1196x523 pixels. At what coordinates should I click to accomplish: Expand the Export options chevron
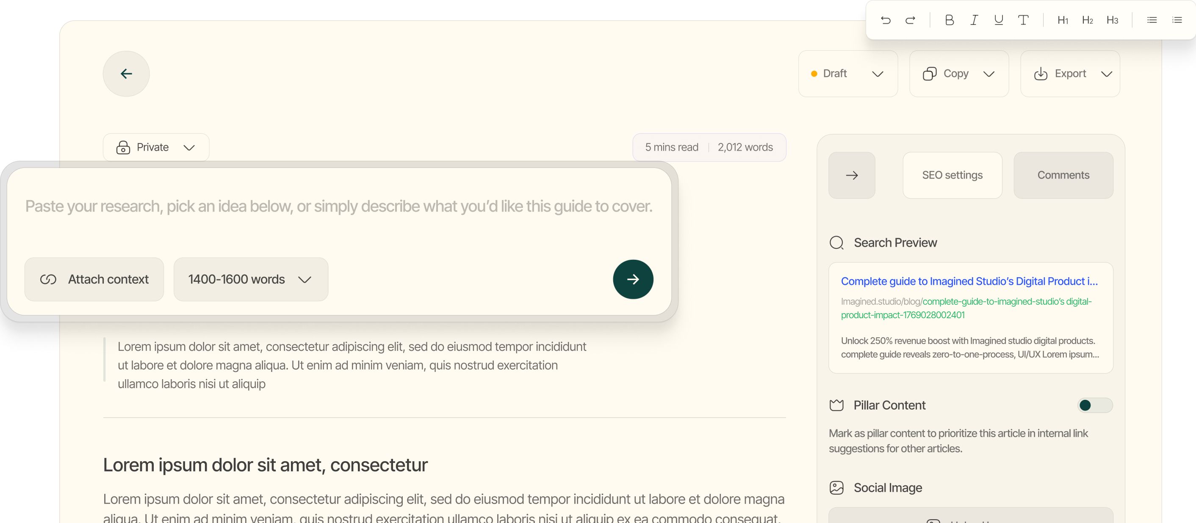1107,74
